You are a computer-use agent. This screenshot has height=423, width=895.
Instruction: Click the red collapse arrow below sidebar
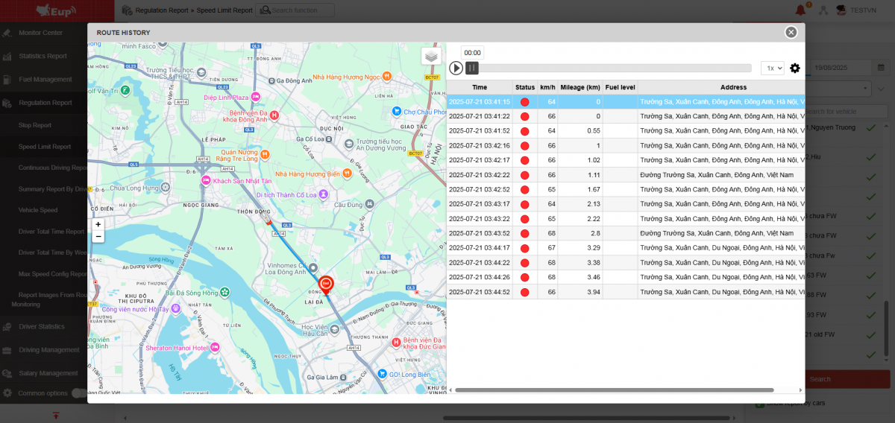(56, 416)
